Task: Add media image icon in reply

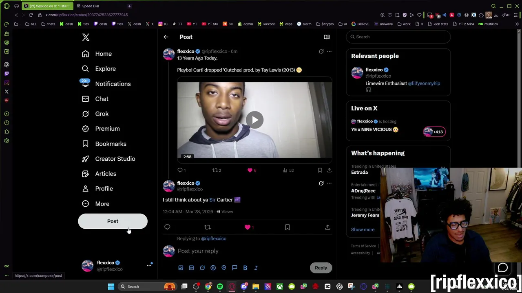Action: (x=181, y=268)
